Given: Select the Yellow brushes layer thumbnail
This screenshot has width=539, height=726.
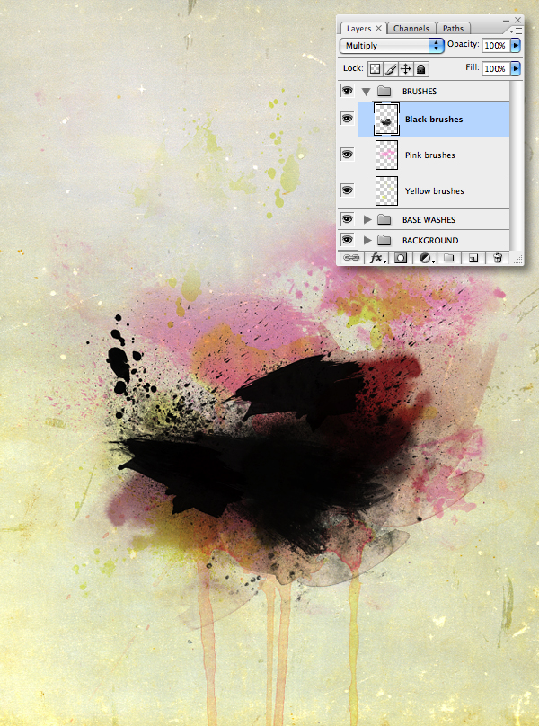Looking at the screenshot, I should pyautogui.click(x=386, y=190).
